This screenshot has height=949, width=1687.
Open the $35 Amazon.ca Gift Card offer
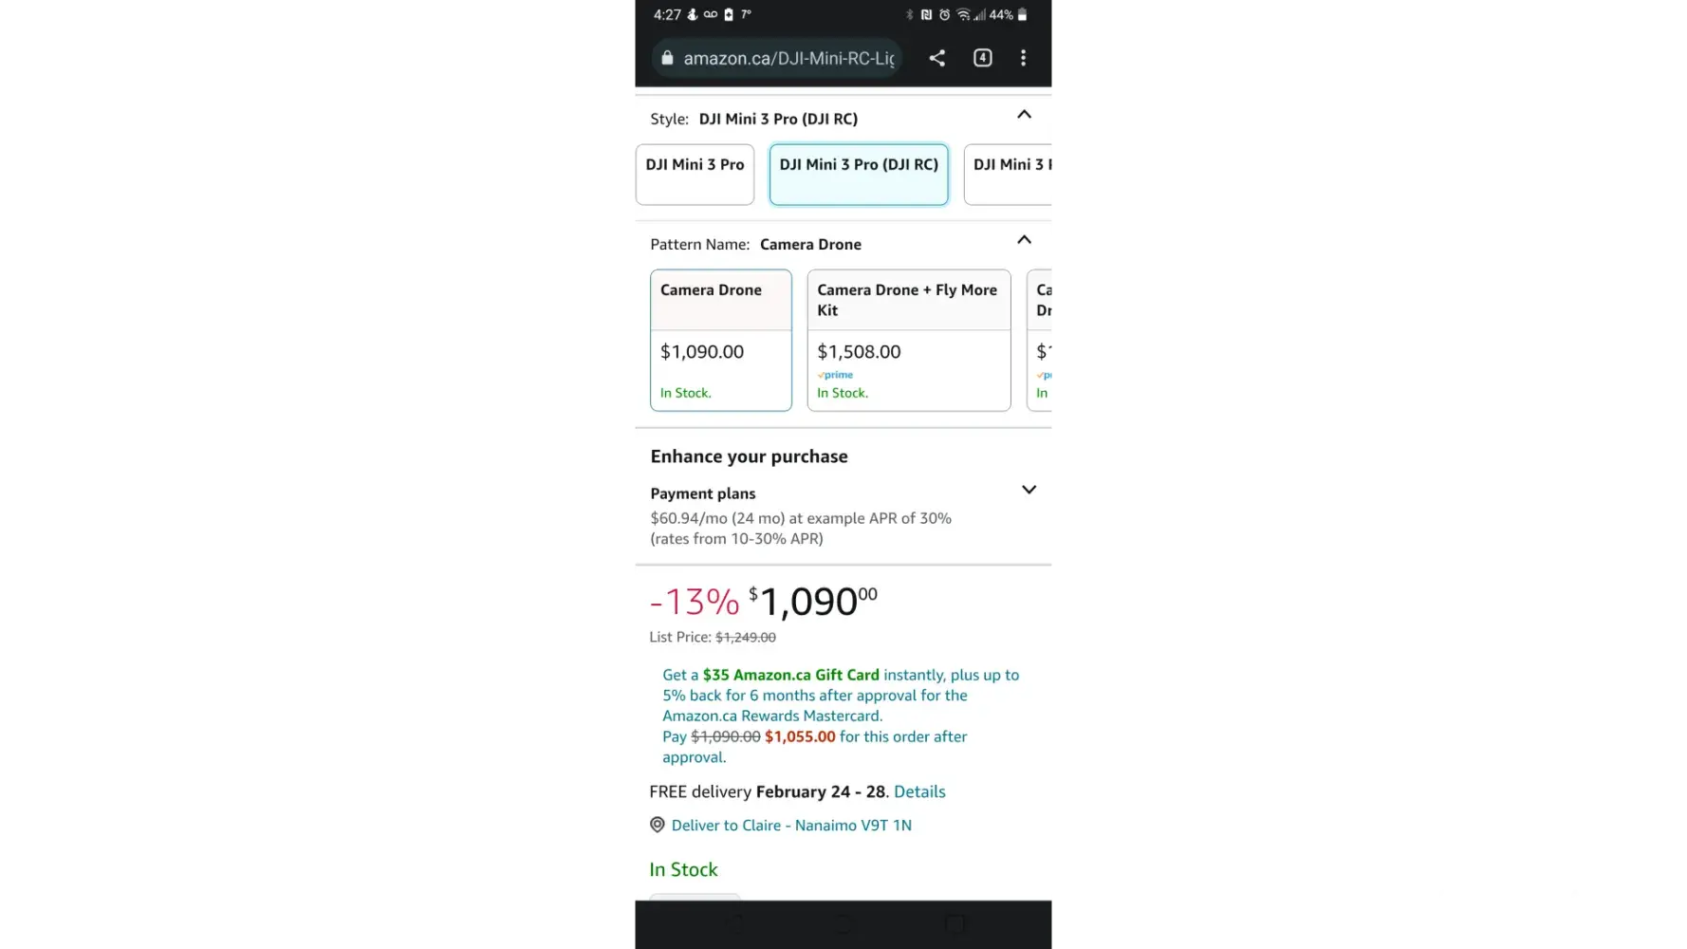(x=790, y=675)
